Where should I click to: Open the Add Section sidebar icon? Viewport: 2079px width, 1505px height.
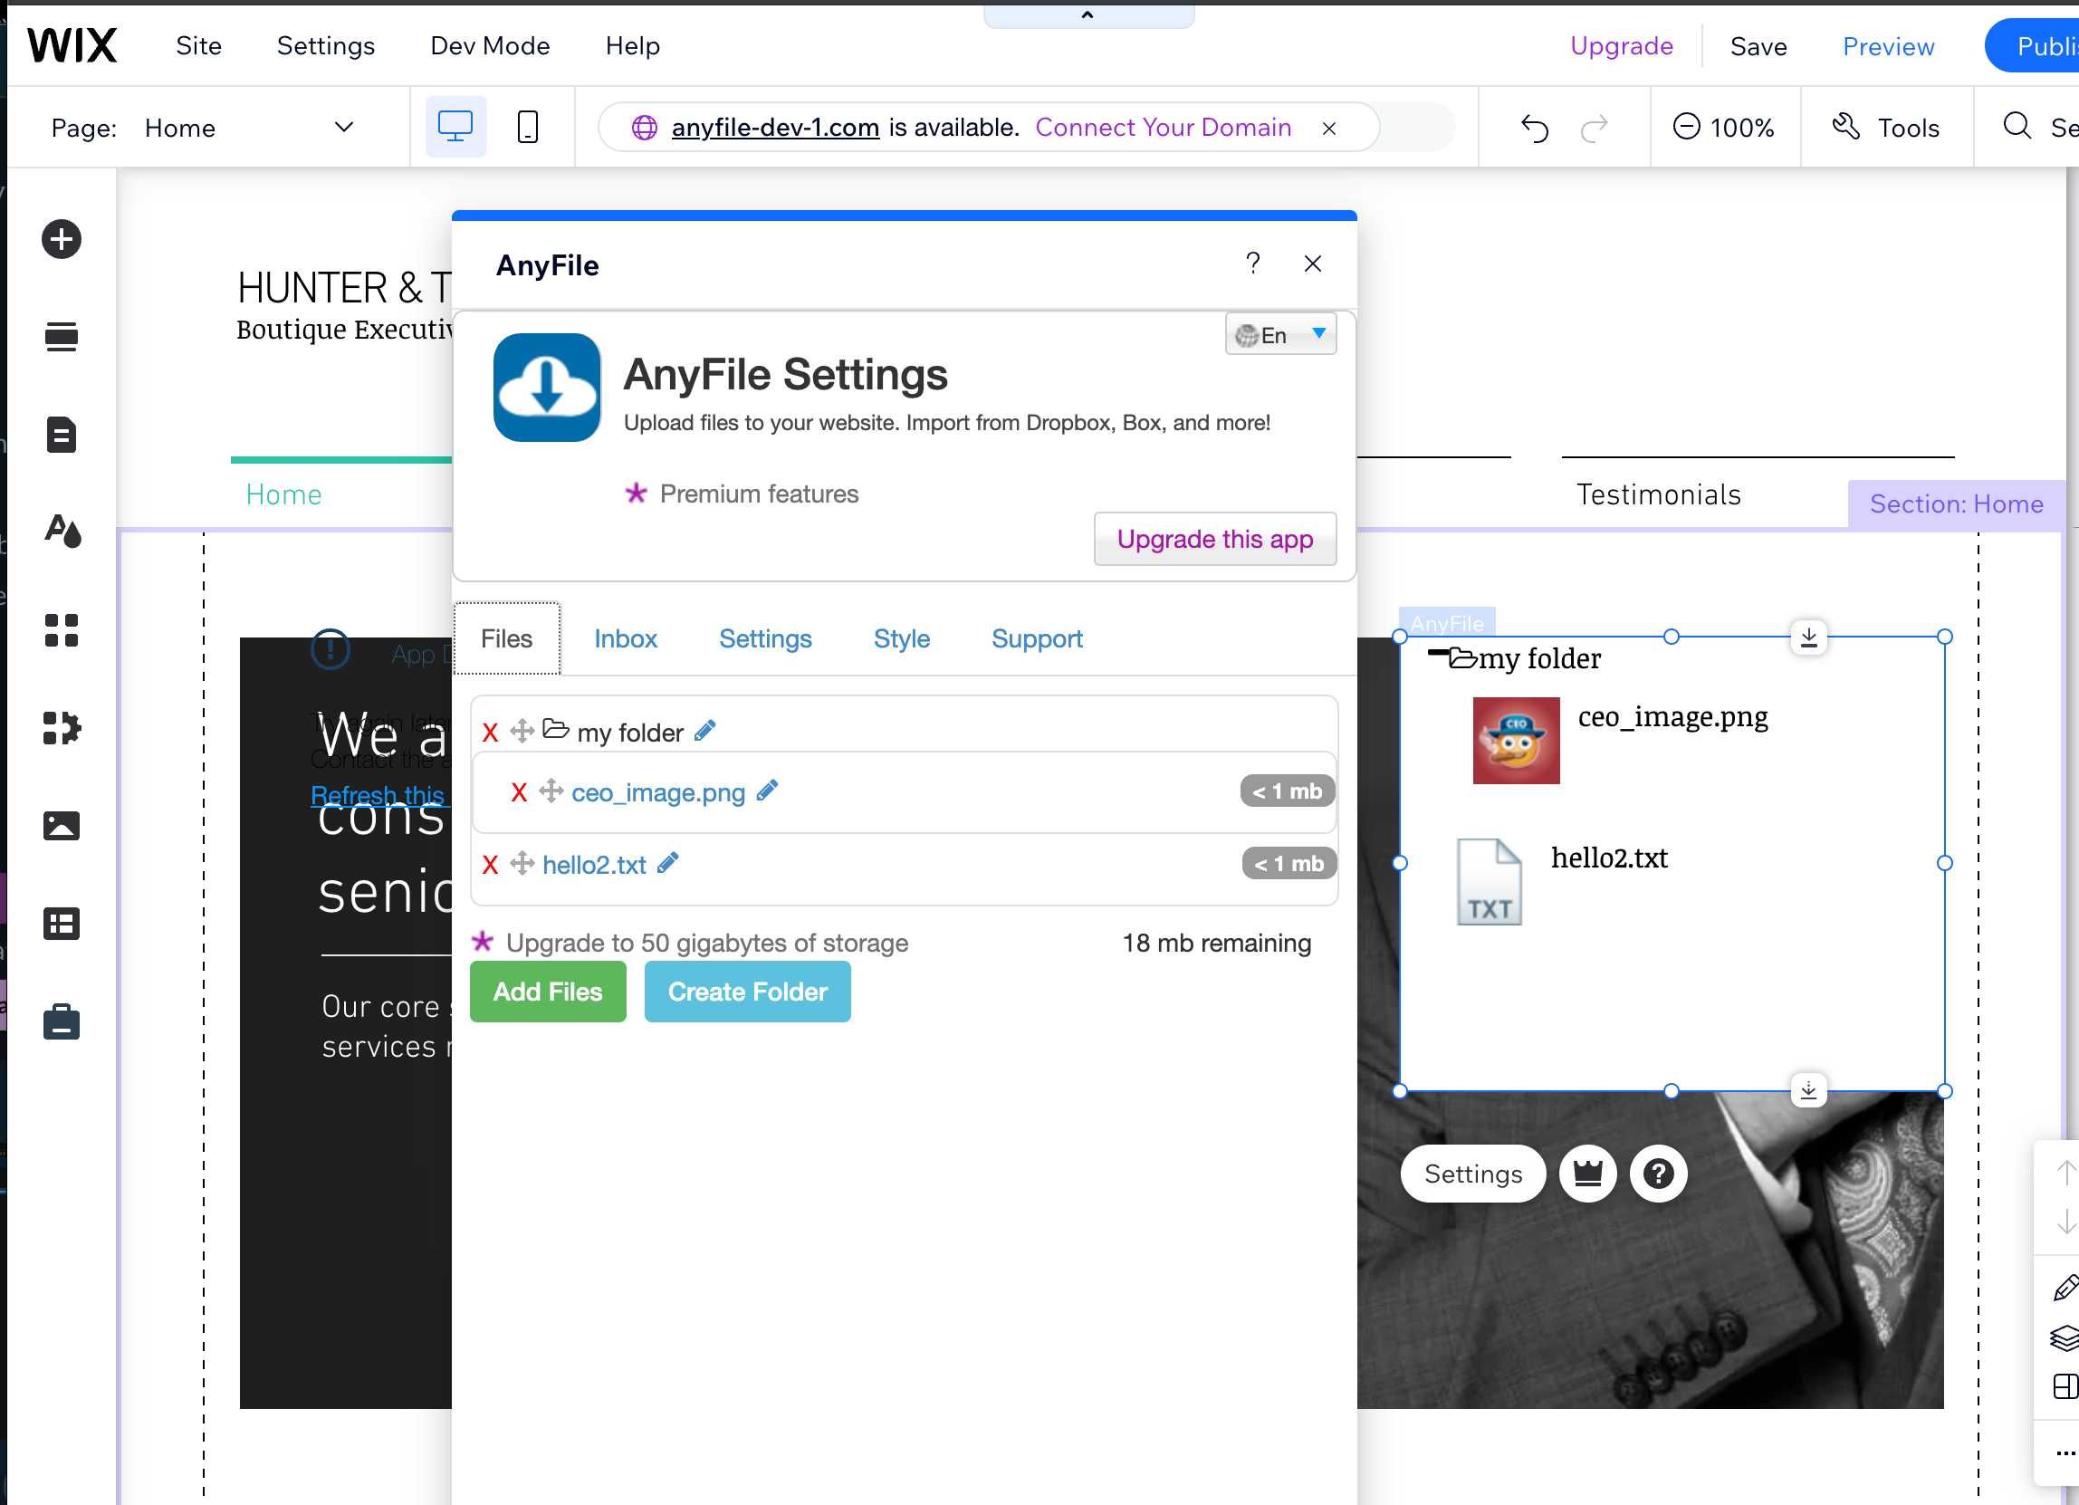click(x=62, y=336)
